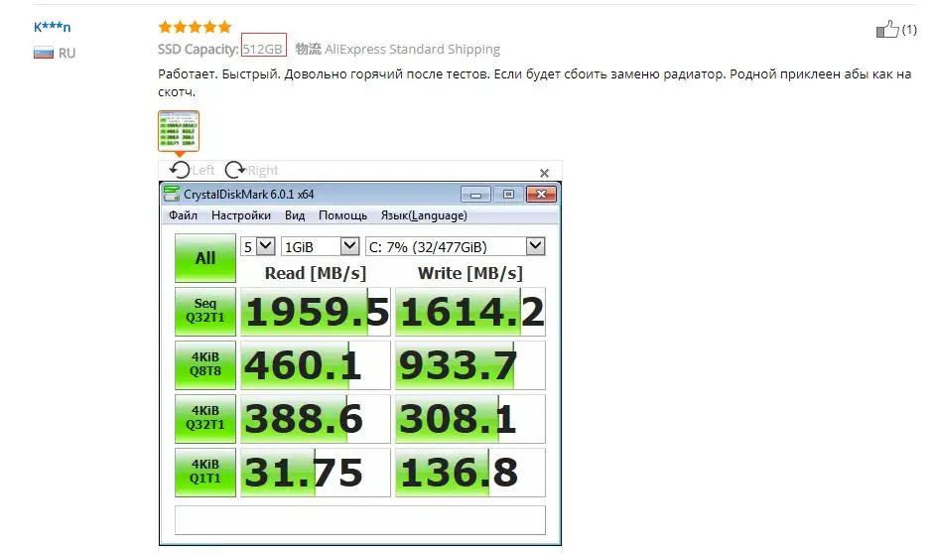Click the 308.1 write result
Screen dimensions: 933x553
(470, 419)
